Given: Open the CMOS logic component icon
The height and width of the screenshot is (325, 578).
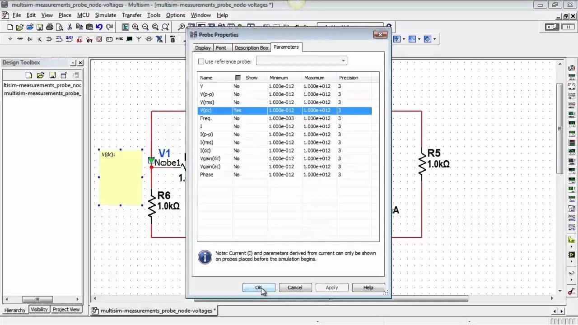Looking at the screenshot, I should (x=70, y=39).
